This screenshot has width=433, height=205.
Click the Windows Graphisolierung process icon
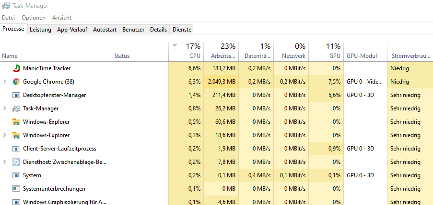click(x=16, y=202)
